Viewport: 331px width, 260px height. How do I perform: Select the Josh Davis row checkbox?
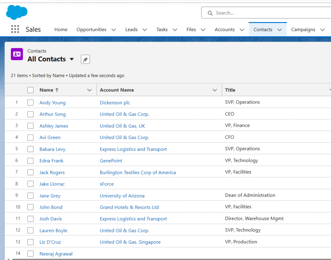30,219
